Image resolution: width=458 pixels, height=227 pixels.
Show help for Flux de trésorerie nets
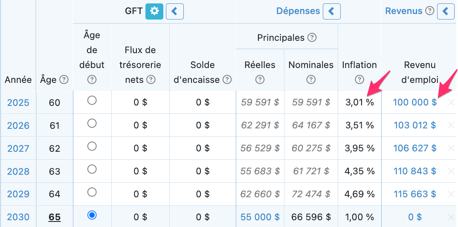point(151,79)
